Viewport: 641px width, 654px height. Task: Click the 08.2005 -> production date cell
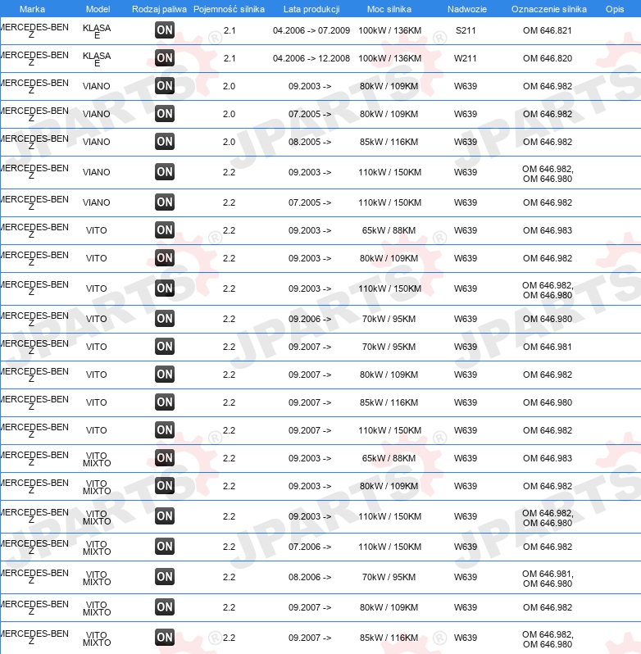pos(310,142)
